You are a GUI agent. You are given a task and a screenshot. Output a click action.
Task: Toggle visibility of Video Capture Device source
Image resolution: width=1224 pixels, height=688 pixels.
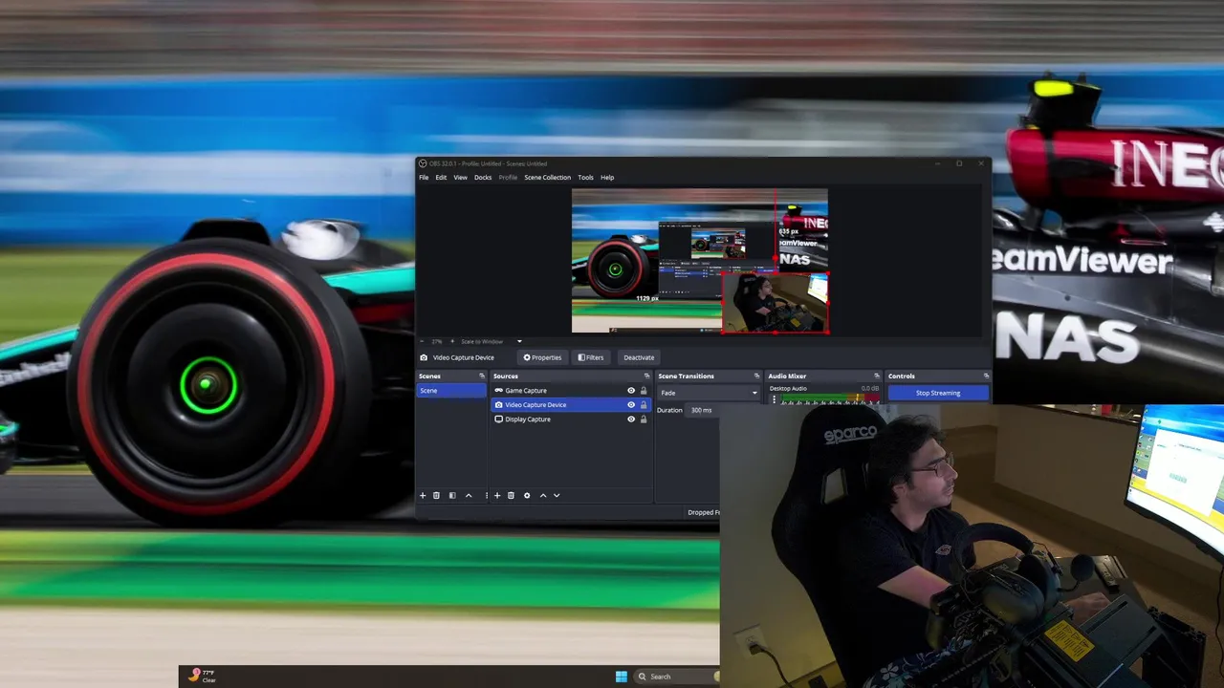pyautogui.click(x=631, y=404)
